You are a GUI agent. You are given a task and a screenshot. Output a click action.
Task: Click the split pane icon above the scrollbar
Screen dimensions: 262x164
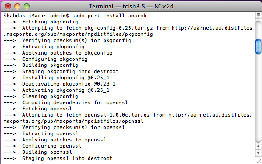coord(258,15)
